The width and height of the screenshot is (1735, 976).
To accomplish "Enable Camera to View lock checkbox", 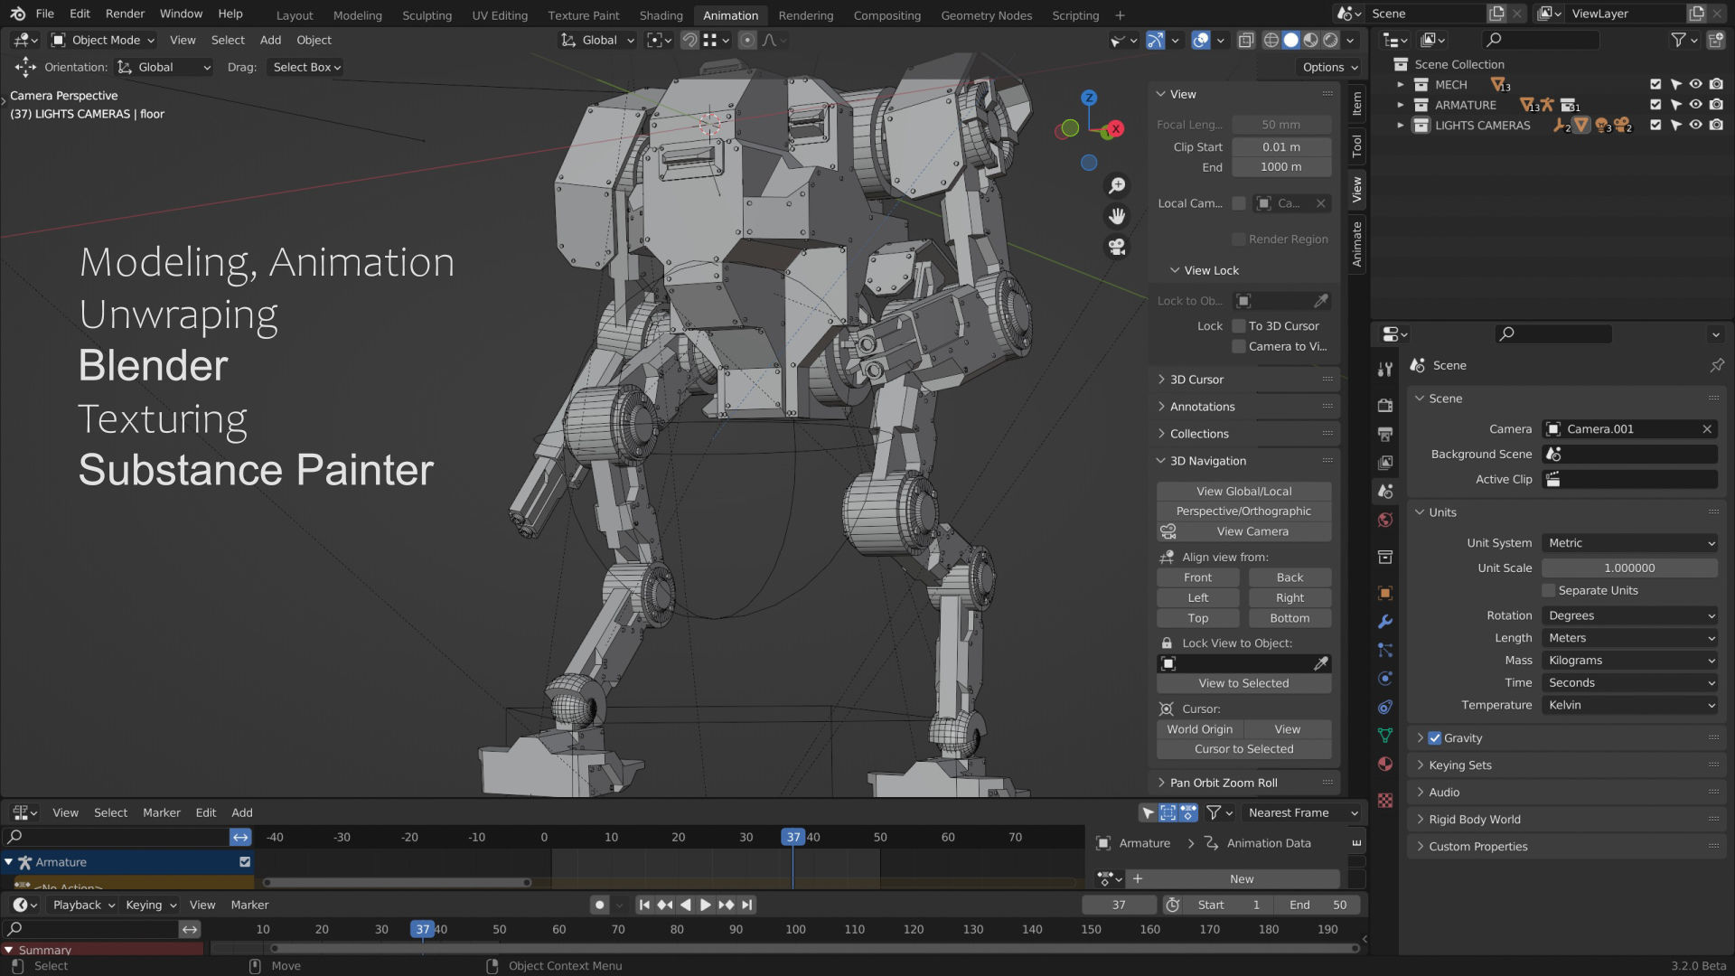I will tap(1239, 346).
